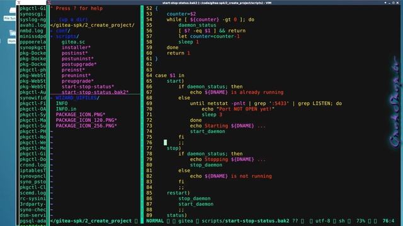403x226 pixels.
Task: Open PACKAGE_ICON_256.PNG* in tree
Action: 86,126
